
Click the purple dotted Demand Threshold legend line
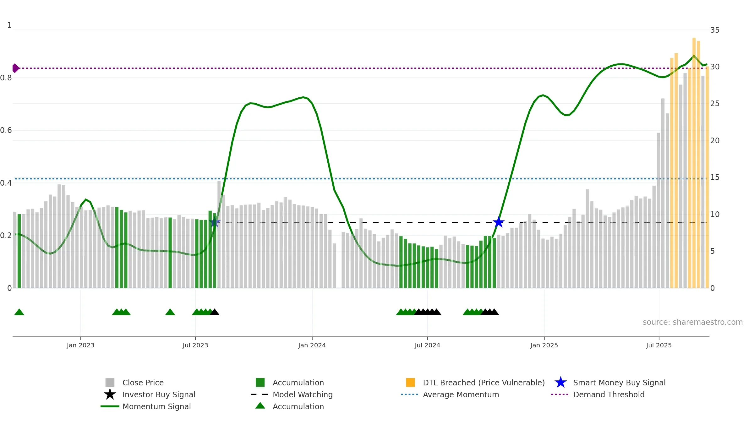tap(560, 394)
